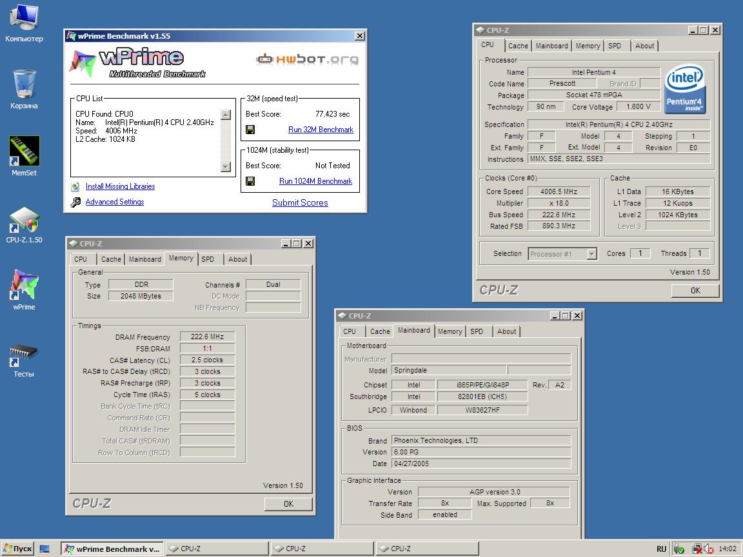Click the floppy save icon for 1024M score
The height and width of the screenshot is (557, 743).
pyautogui.click(x=250, y=181)
